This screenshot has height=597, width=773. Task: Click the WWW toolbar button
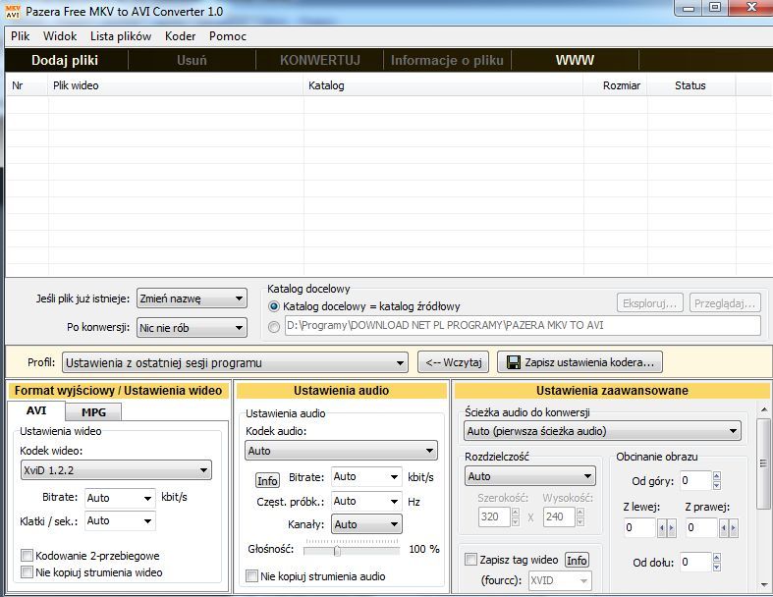pos(575,60)
